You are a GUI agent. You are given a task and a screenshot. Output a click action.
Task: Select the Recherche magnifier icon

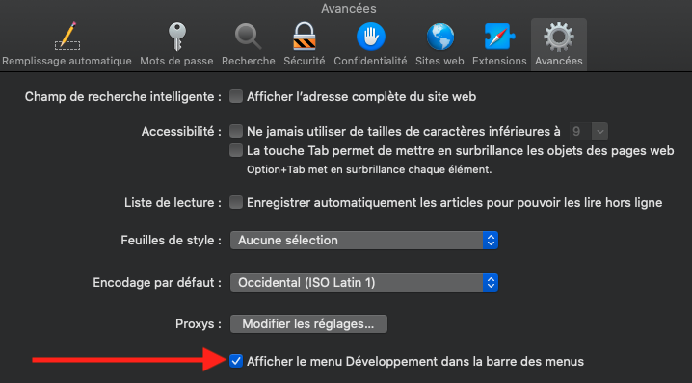click(x=248, y=37)
